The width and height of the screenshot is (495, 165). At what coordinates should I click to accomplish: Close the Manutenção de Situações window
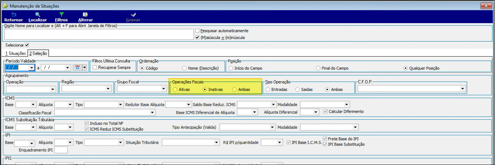[486, 6]
